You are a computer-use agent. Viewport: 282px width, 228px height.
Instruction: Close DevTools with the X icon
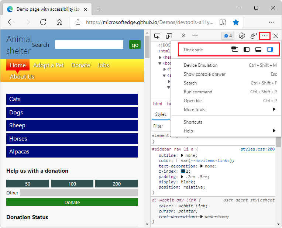tap(275, 36)
